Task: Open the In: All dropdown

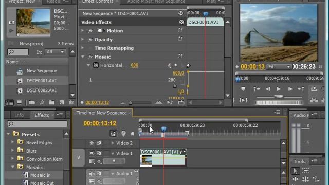Action: coord(55,52)
